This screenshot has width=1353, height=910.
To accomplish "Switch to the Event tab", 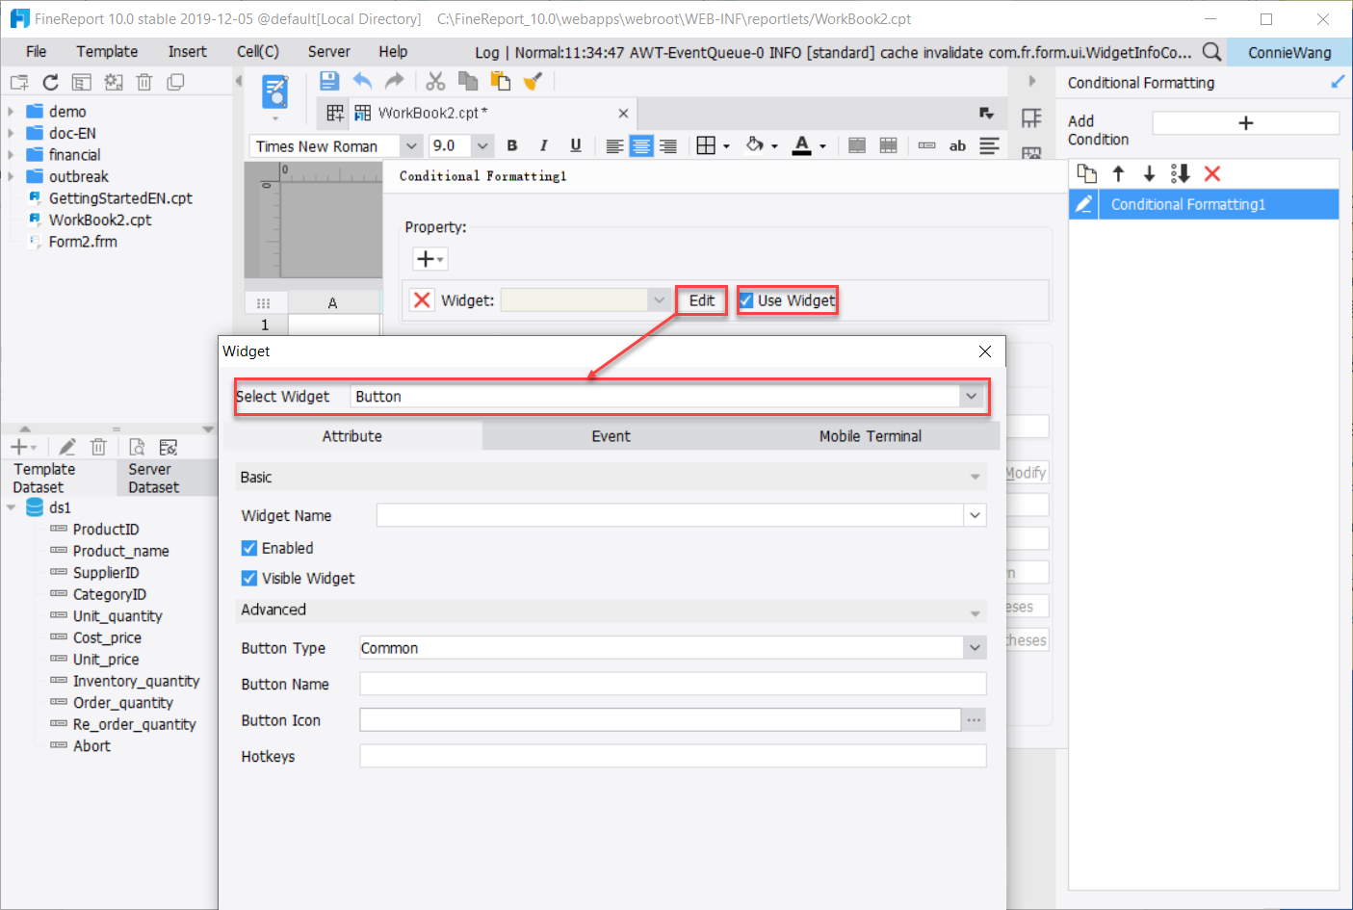I will 611,435.
